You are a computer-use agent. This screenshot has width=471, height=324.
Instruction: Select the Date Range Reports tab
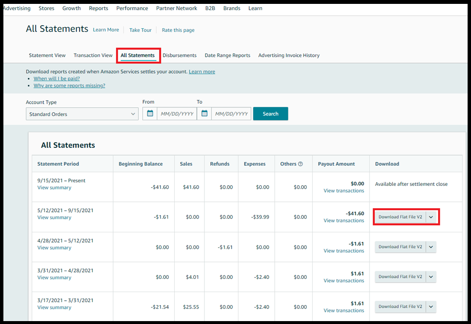point(227,55)
